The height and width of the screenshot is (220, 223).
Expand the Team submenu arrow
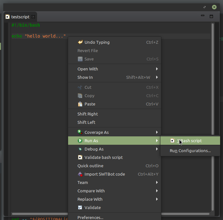[157, 182]
